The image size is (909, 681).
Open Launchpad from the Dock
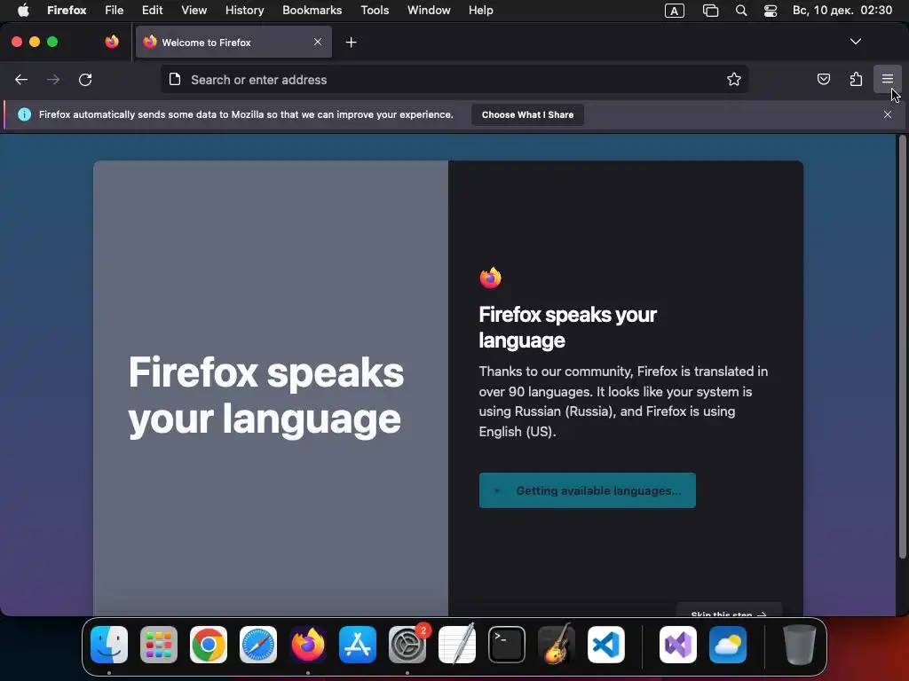coord(159,645)
